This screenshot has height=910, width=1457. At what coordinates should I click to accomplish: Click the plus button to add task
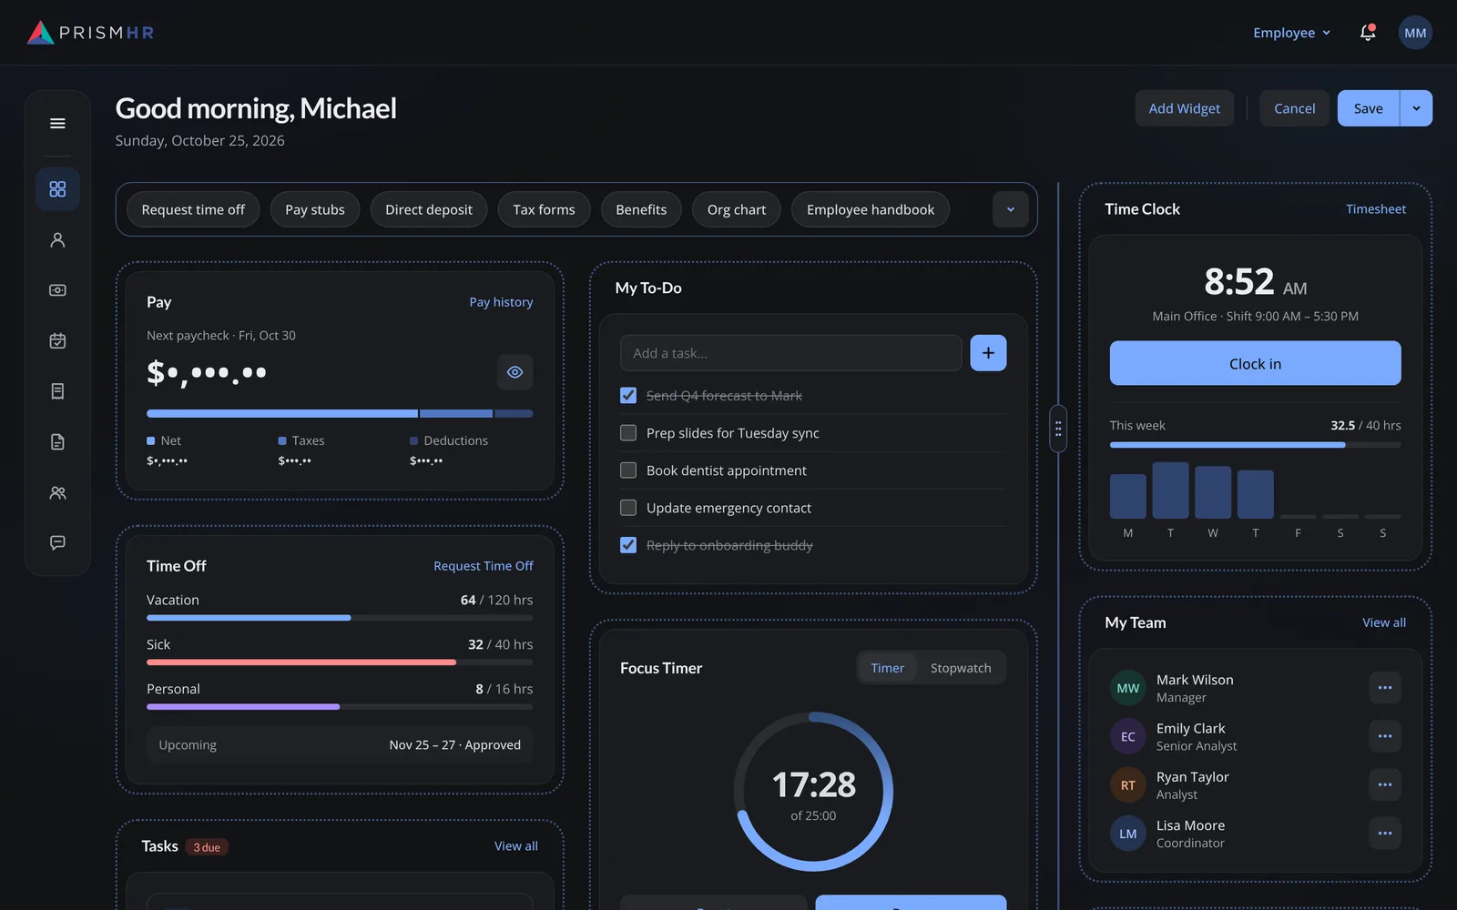(x=988, y=353)
